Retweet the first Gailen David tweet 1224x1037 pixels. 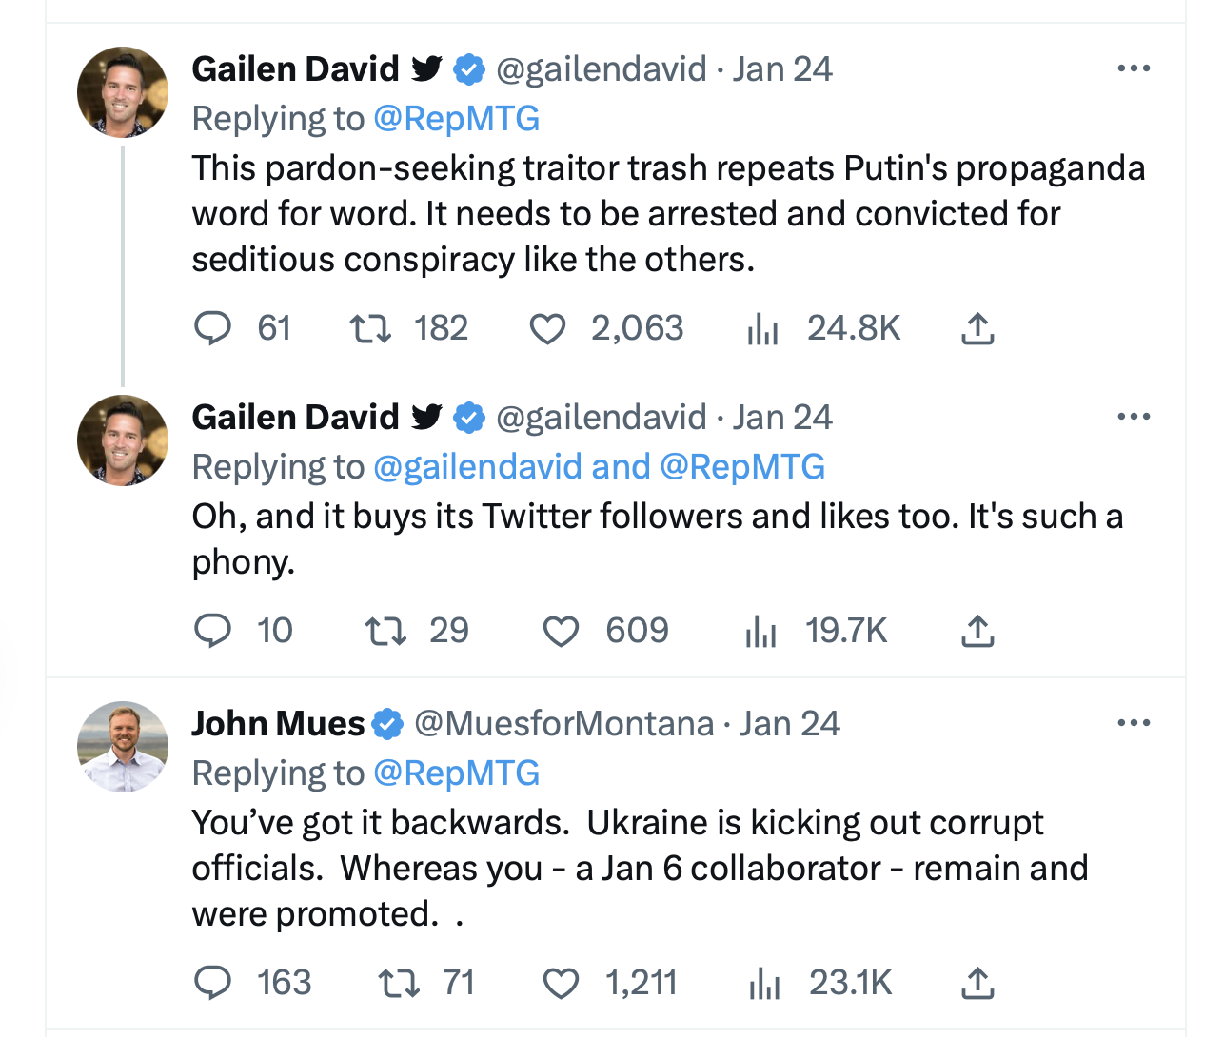click(x=370, y=328)
